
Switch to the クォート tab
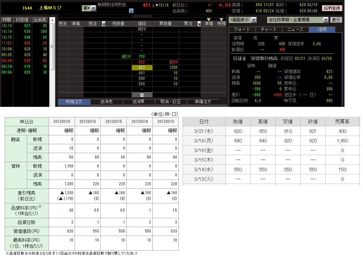pos(242,30)
